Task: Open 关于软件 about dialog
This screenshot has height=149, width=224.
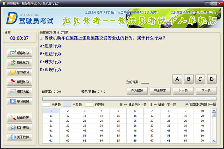Action: 20,137
